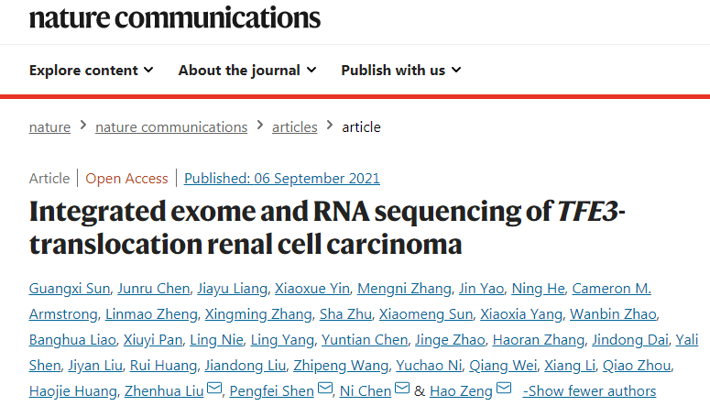Image resolution: width=710 pixels, height=406 pixels.
Task: Click email icon after Ni Chen
Action: click(402, 389)
